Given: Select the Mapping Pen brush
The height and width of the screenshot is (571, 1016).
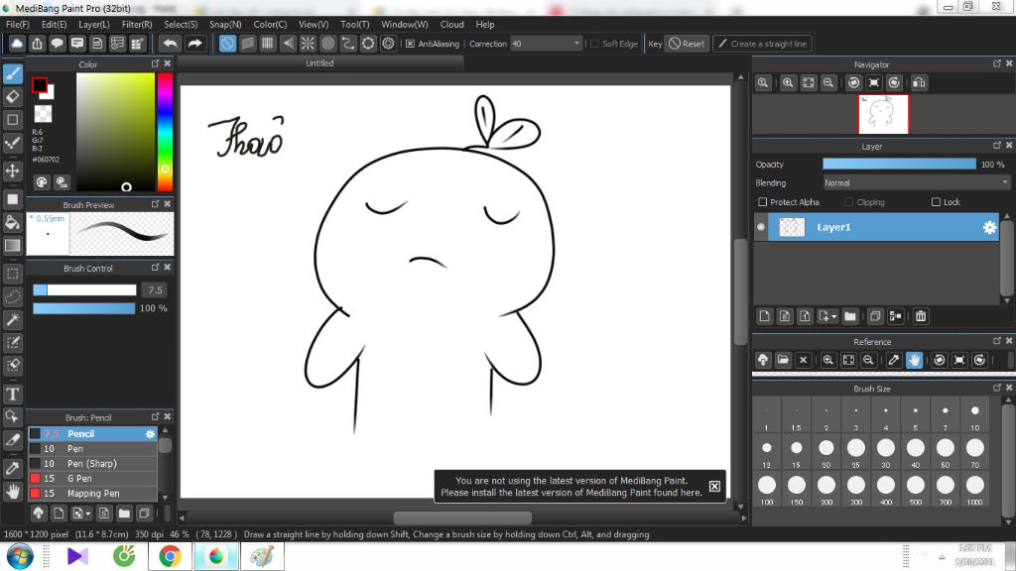Looking at the screenshot, I should click(x=92, y=494).
